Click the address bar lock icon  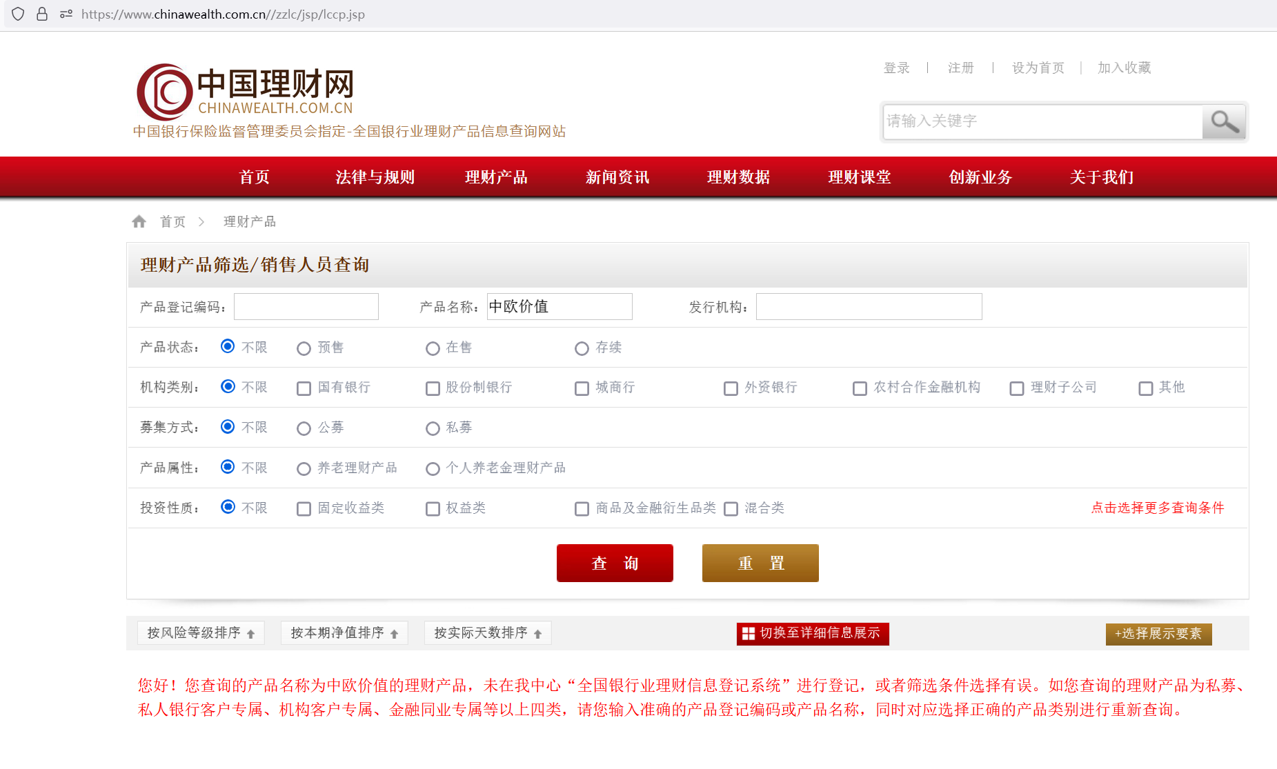tap(42, 14)
